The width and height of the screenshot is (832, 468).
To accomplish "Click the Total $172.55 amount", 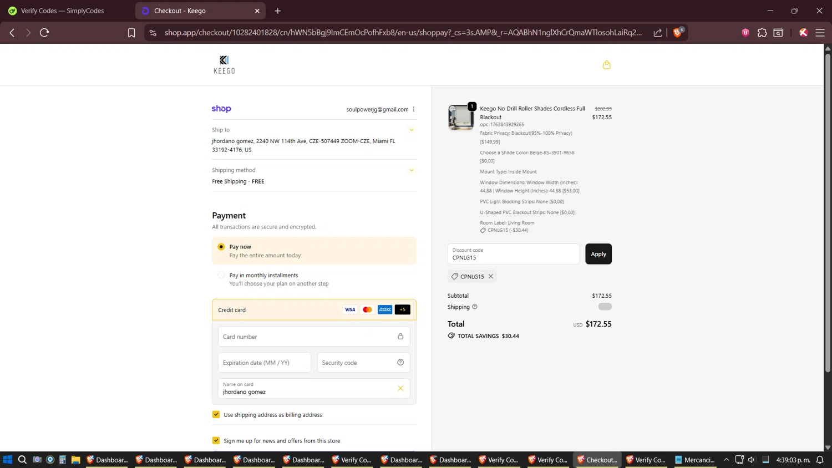I will (598, 324).
